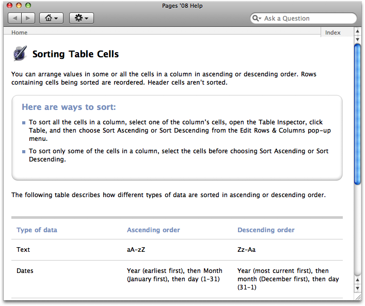Zoom window with the green button
Viewport: 365px width, 306px height.
[x=28, y=5]
